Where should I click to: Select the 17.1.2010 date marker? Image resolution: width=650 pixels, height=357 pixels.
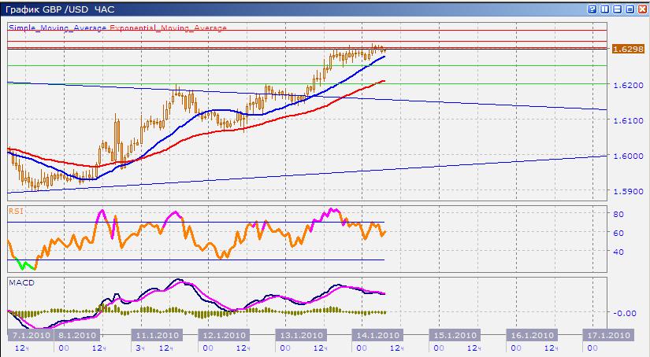pyautogui.click(x=606, y=334)
